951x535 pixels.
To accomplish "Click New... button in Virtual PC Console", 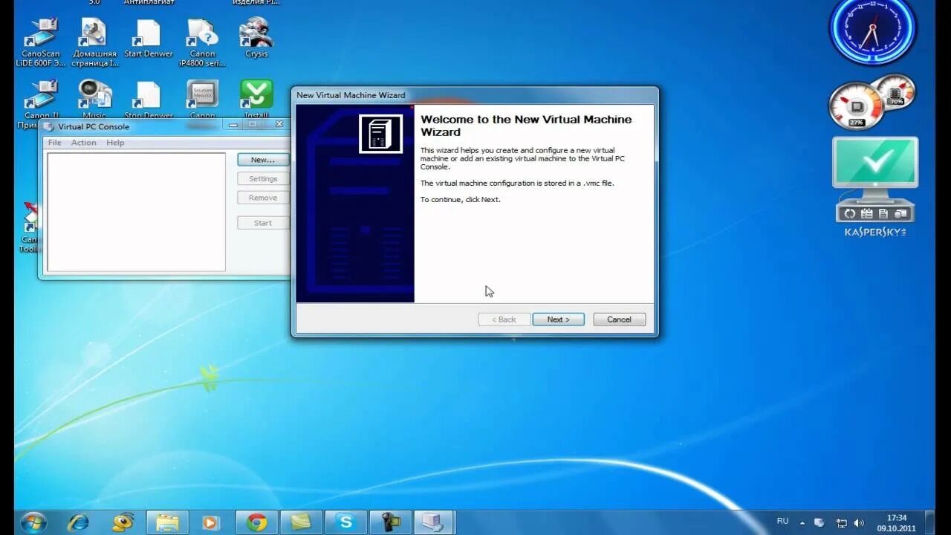I will [x=263, y=160].
